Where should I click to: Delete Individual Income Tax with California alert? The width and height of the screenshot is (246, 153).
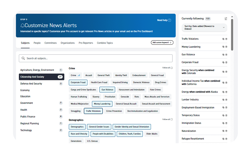(226, 82)
